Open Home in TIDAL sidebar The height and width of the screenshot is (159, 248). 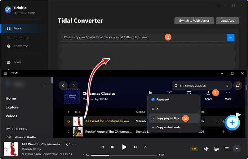pos(11,98)
